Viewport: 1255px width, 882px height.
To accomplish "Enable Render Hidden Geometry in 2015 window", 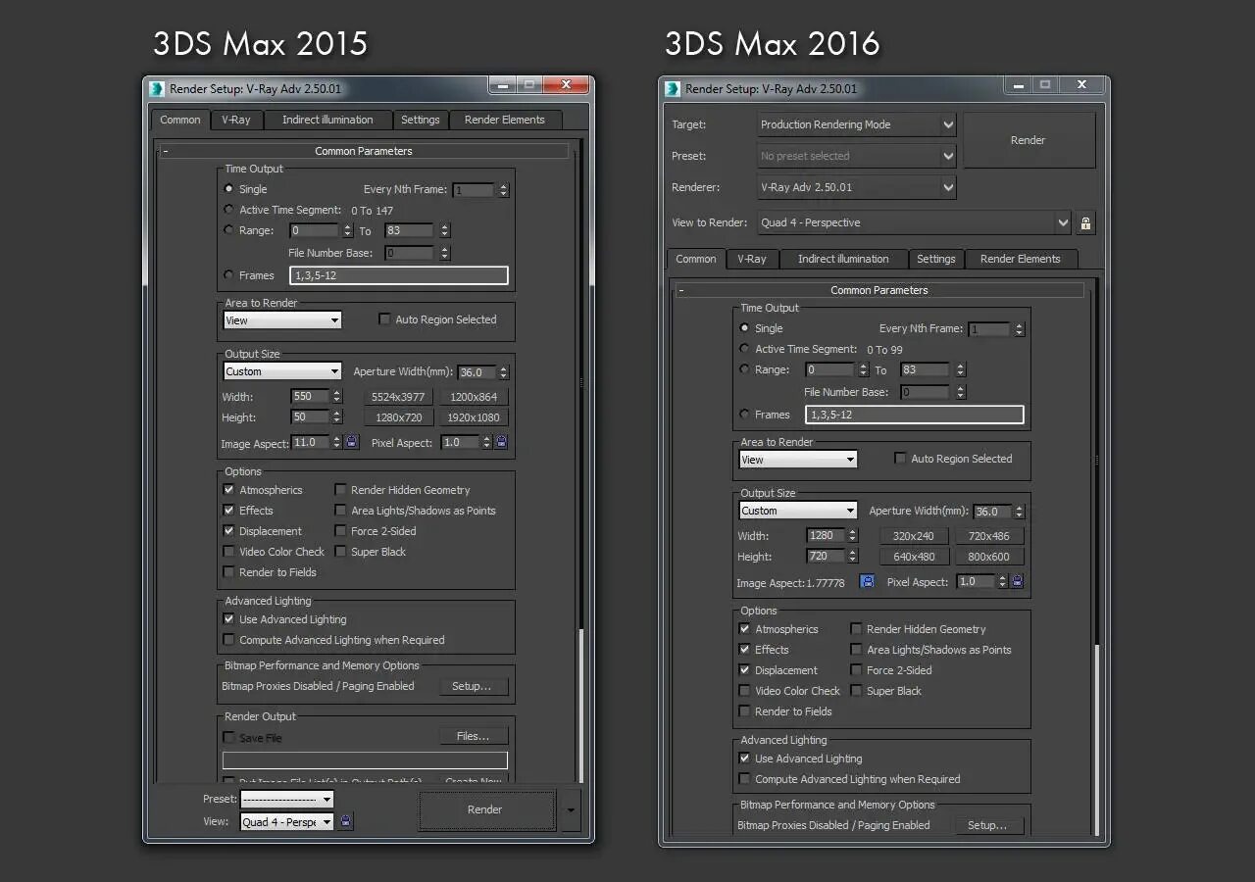I will click(x=341, y=490).
